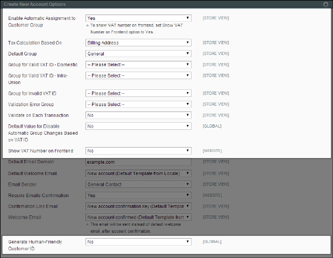The image size is (333, 258).
Task: Open Show VAT Number on Frontend dropdown
Action: point(138,151)
